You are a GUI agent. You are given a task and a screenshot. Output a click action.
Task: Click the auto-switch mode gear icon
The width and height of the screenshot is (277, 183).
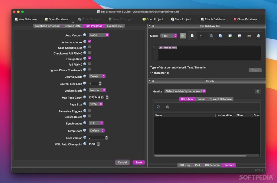183,36
